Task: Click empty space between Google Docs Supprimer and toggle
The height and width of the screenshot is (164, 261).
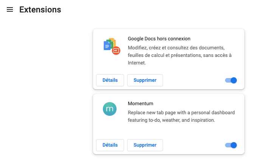Action: pyautogui.click(x=193, y=80)
